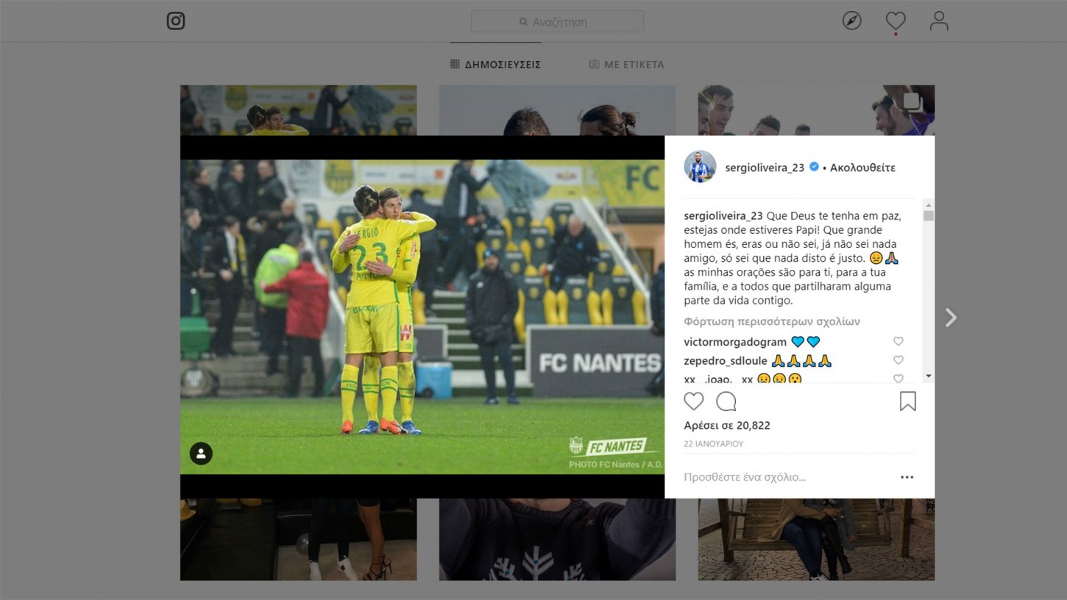Click the Ακολουθείτε following button

pos(862,168)
